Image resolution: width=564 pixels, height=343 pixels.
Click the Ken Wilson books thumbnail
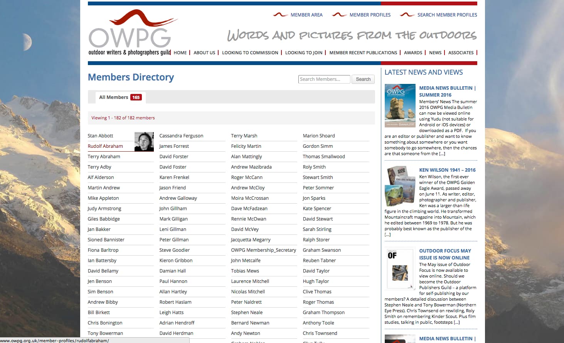(x=400, y=186)
